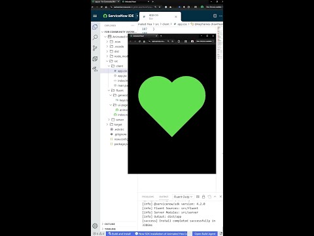Click the split editor layout icon

[x=215, y=16]
